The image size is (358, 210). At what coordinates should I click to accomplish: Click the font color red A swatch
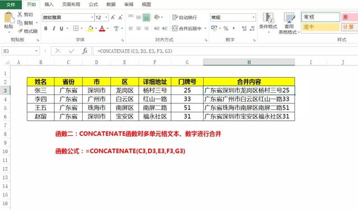(x=102, y=28)
